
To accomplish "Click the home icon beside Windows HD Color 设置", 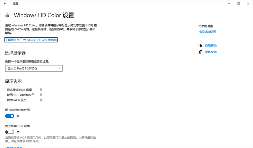I will coord(7,16).
